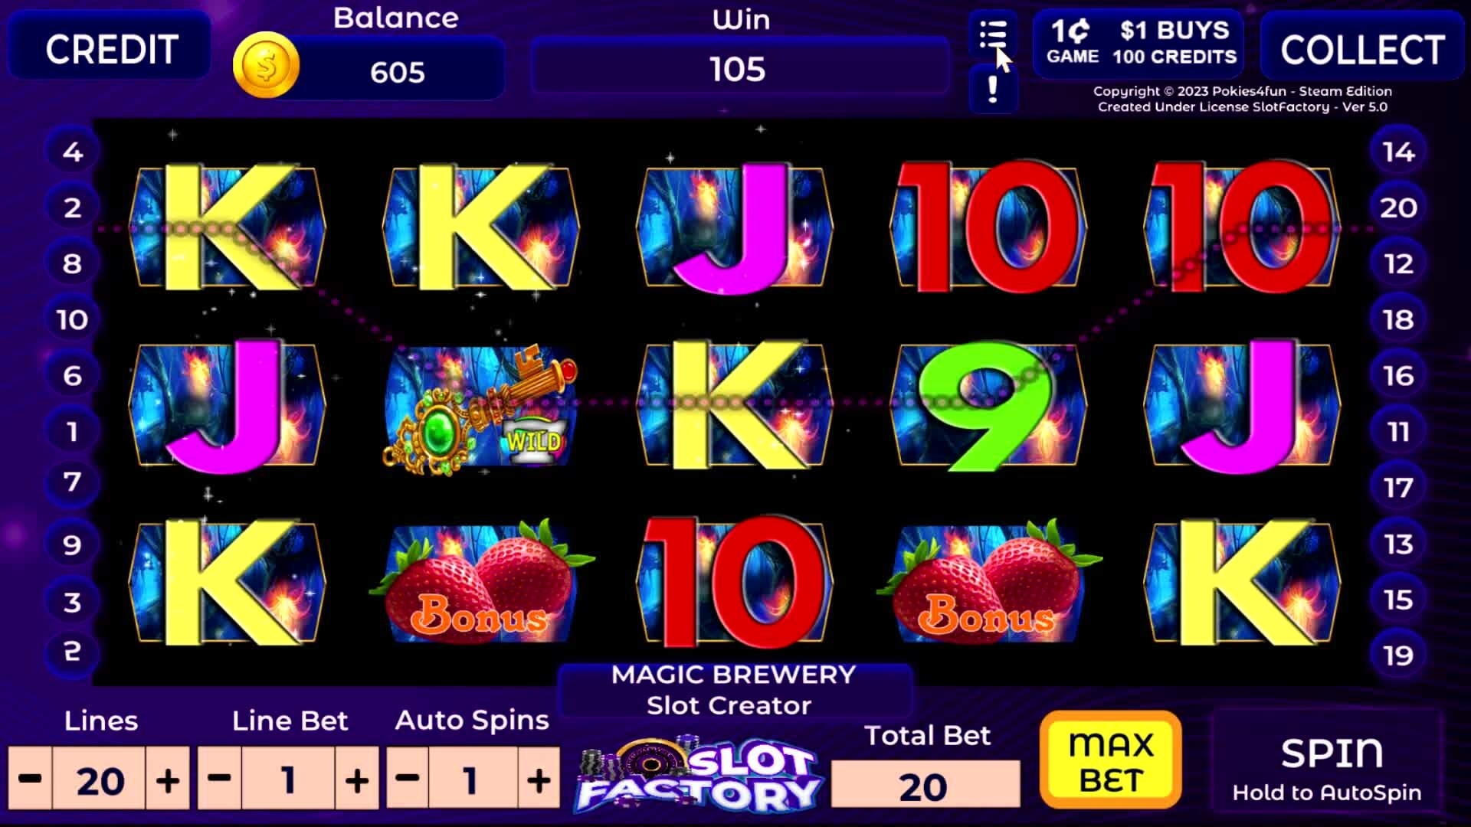Click the MAX BET button
The height and width of the screenshot is (827, 1471).
pos(1111,760)
